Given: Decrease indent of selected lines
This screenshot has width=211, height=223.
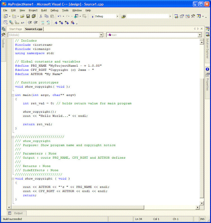Looking at the screenshot, I should (30, 23).
